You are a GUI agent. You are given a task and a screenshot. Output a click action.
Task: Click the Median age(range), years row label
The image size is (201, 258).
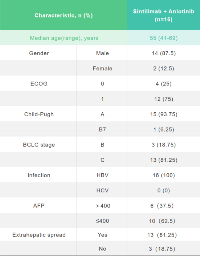64,38
